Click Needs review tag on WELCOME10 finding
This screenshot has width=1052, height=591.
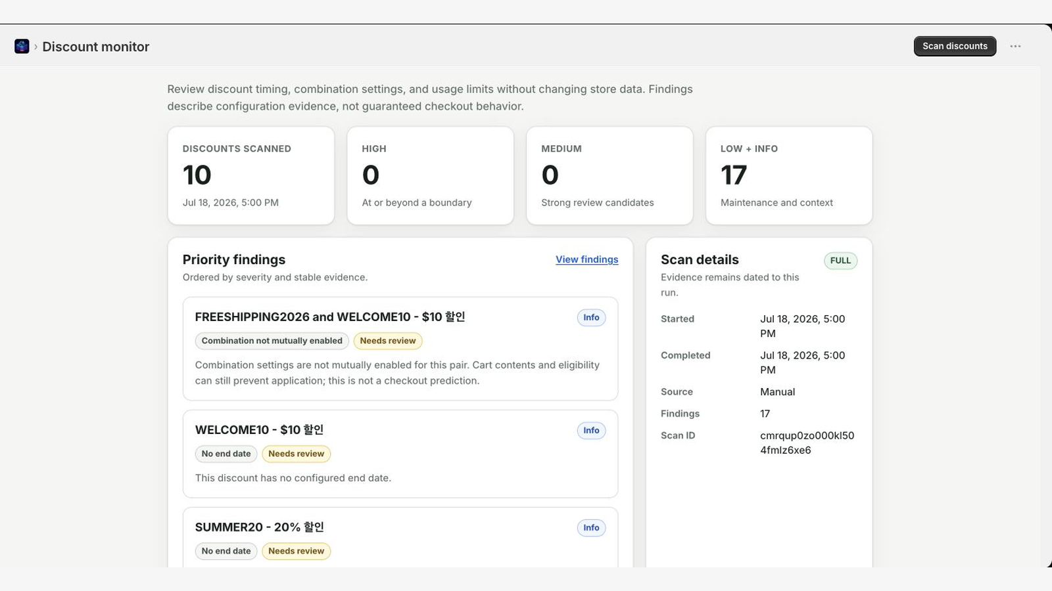[x=296, y=454]
